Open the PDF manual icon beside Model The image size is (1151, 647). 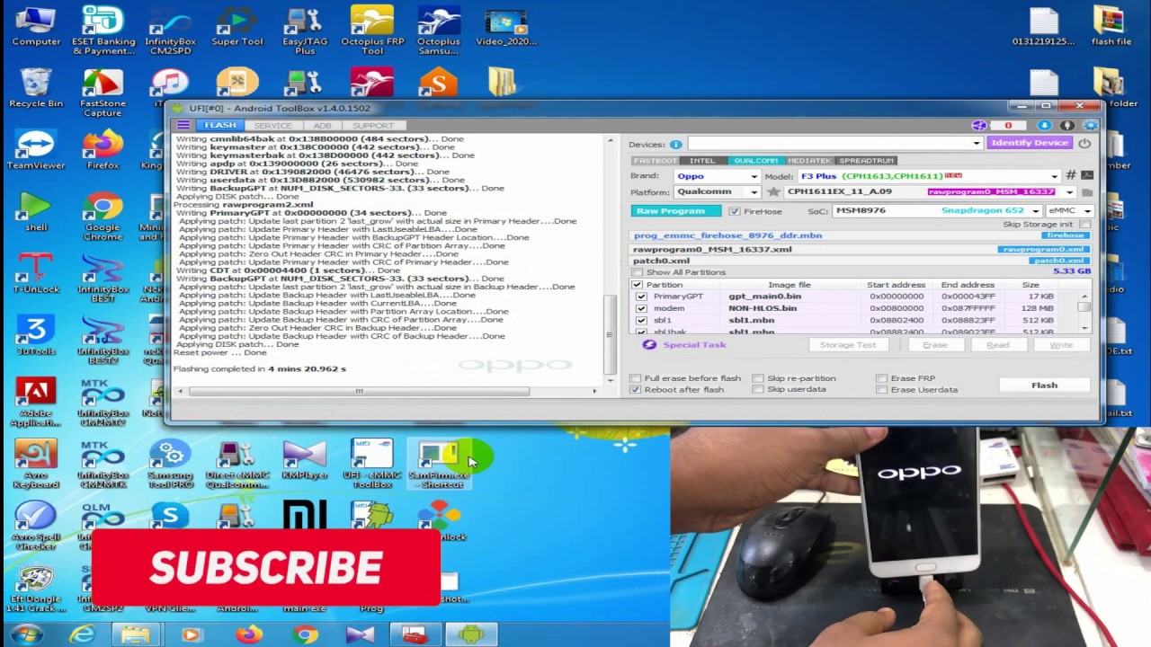pyautogui.click(x=1087, y=176)
